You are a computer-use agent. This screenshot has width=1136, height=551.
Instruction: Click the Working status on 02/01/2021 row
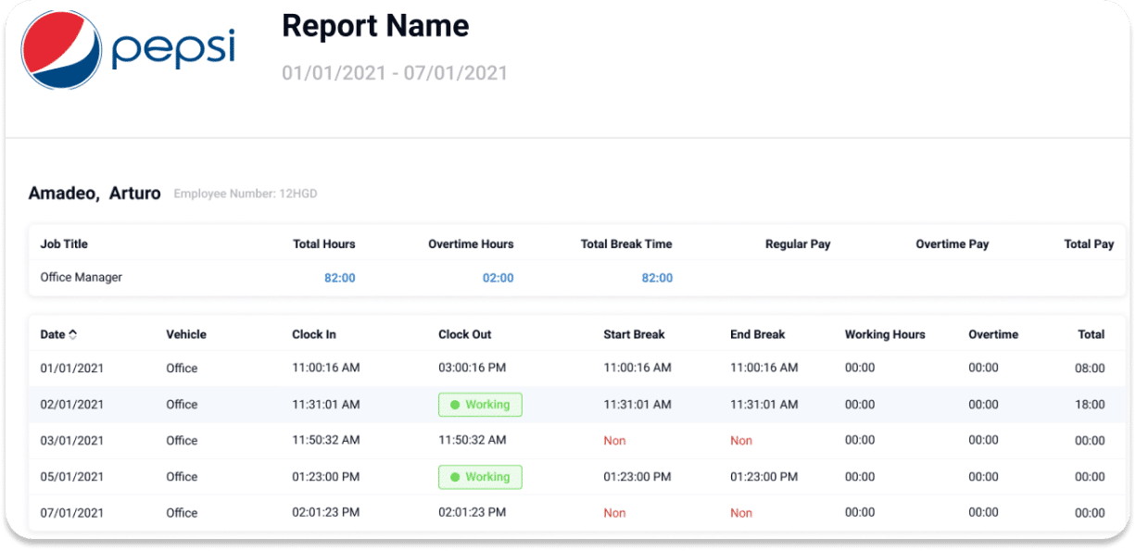pyautogui.click(x=480, y=405)
